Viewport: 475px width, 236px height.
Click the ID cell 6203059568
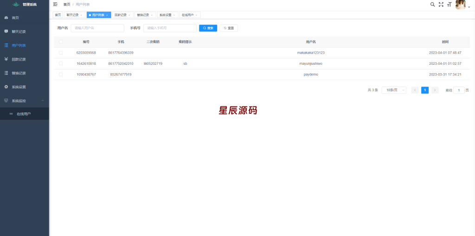86,53
